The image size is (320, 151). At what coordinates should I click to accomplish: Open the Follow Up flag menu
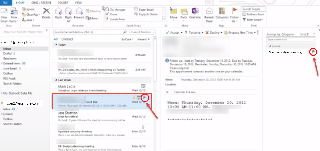[234, 15]
